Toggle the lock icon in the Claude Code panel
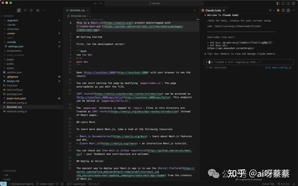The height and width of the screenshot is (186, 298). point(288,10)
